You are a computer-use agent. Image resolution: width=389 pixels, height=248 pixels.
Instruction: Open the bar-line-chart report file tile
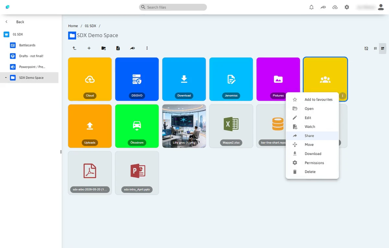(272, 126)
